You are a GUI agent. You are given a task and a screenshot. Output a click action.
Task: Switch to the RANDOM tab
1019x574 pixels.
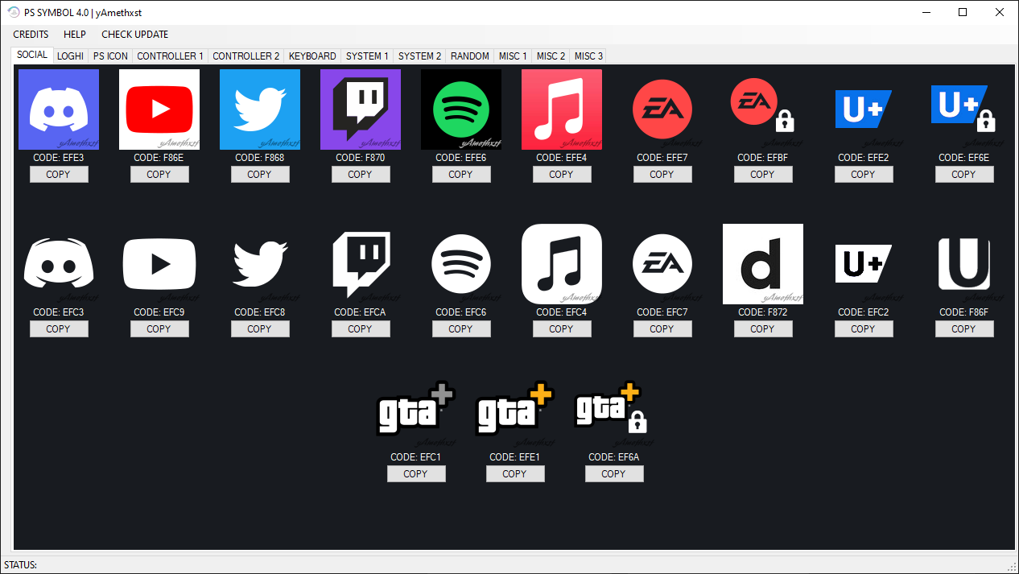(470, 56)
